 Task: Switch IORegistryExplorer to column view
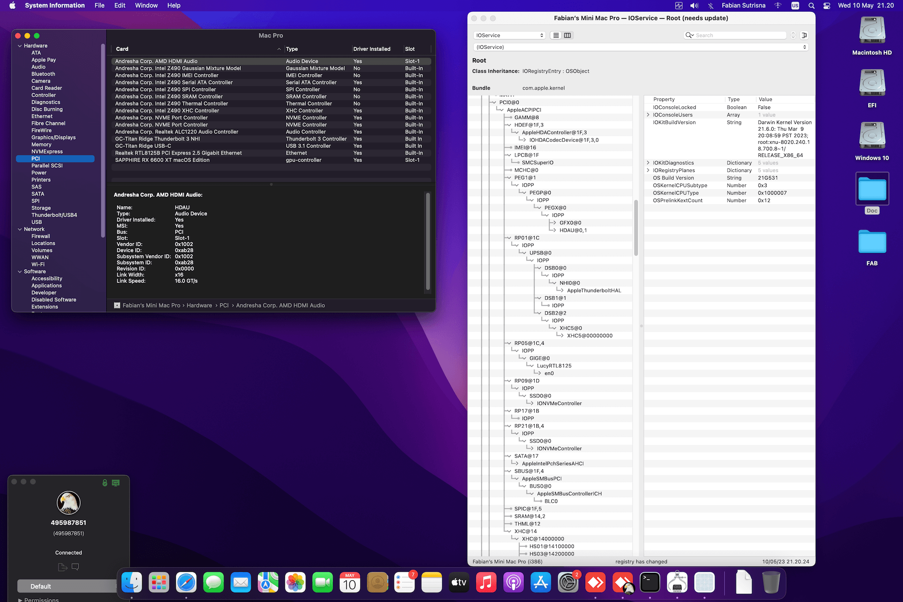tap(568, 35)
